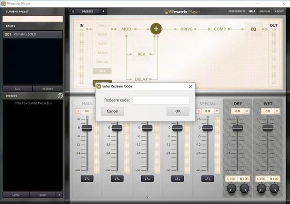Click the star favourites button
290x204 pixels.
pyautogui.click(x=104, y=12)
